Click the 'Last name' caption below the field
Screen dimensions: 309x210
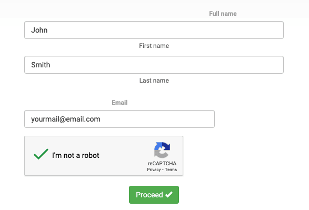pyautogui.click(x=154, y=81)
